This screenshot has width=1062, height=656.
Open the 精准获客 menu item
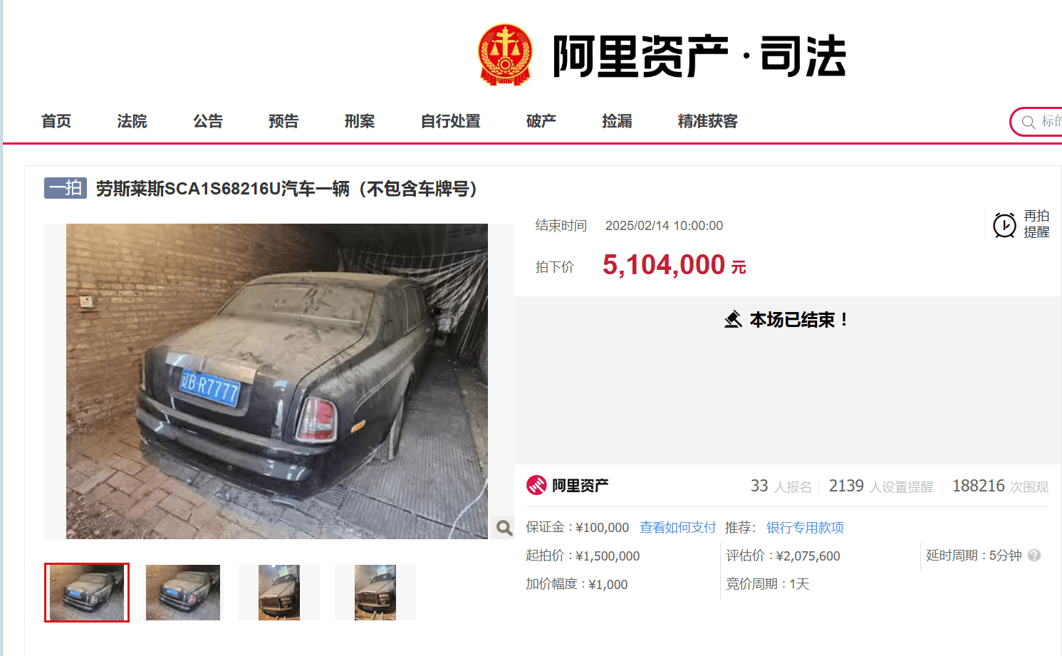707,121
